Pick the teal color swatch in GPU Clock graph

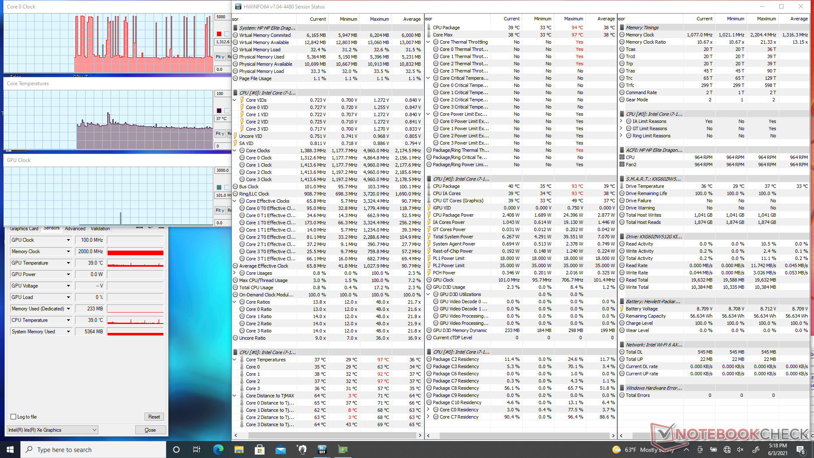click(x=219, y=187)
